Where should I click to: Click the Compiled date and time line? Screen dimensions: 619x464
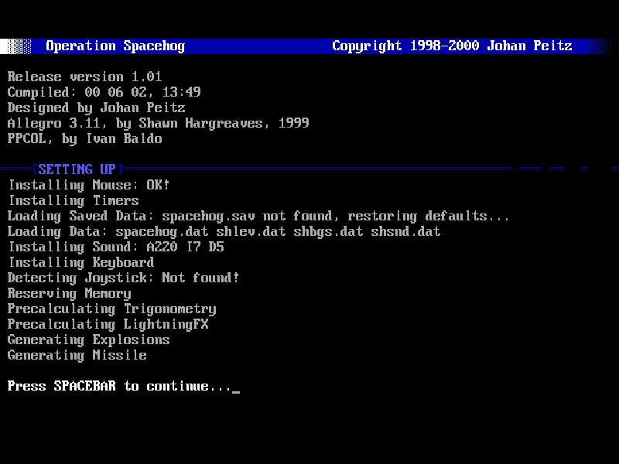coord(104,93)
